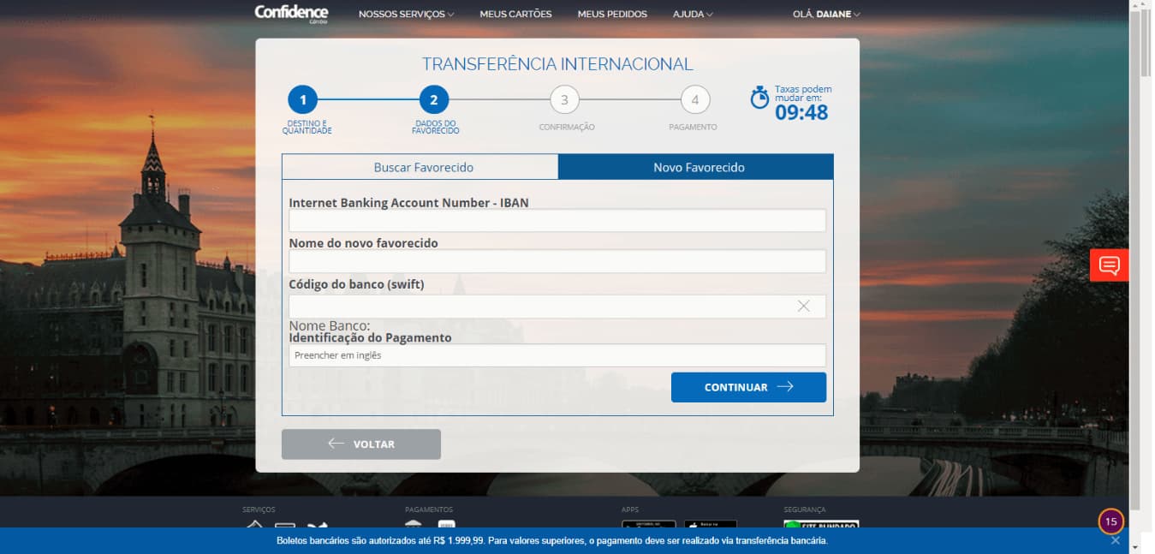The width and height of the screenshot is (1155, 554).
Task: Go to step 1 Destino e Quantidade
Action: coord(302,100)
